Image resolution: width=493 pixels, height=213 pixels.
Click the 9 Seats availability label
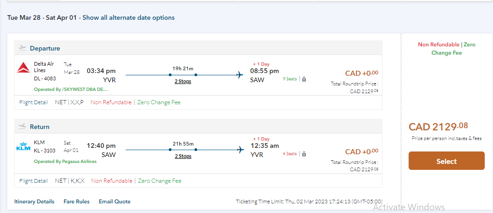290,79
